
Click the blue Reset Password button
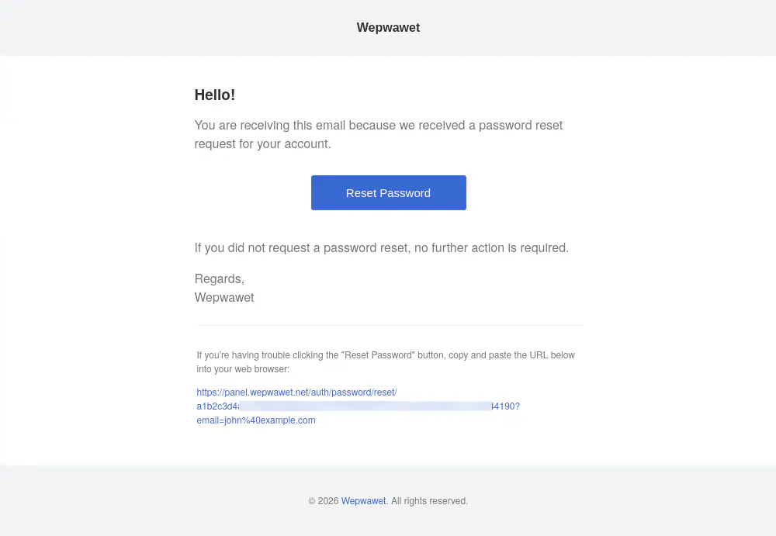[x=388, y=192]
